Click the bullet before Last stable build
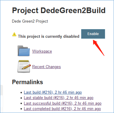Image resolution: width=114 pixels, height=113 pixels. click(x=21, y=98)
